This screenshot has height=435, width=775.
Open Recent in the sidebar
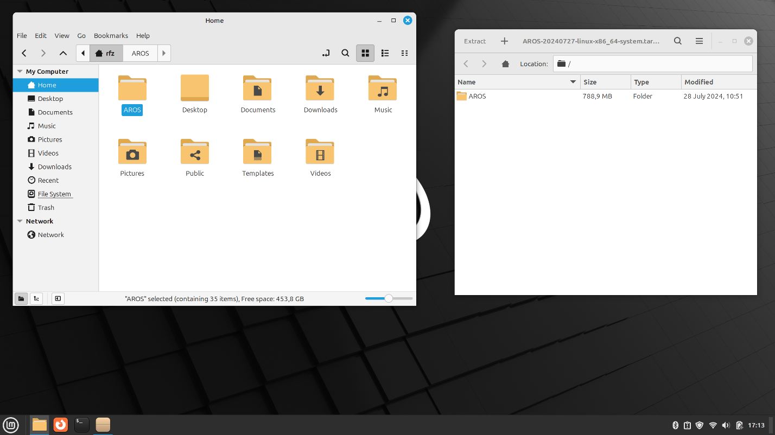[56, 180]
